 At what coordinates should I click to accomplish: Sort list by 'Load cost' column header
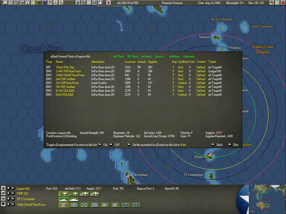(x=130, y=62)
